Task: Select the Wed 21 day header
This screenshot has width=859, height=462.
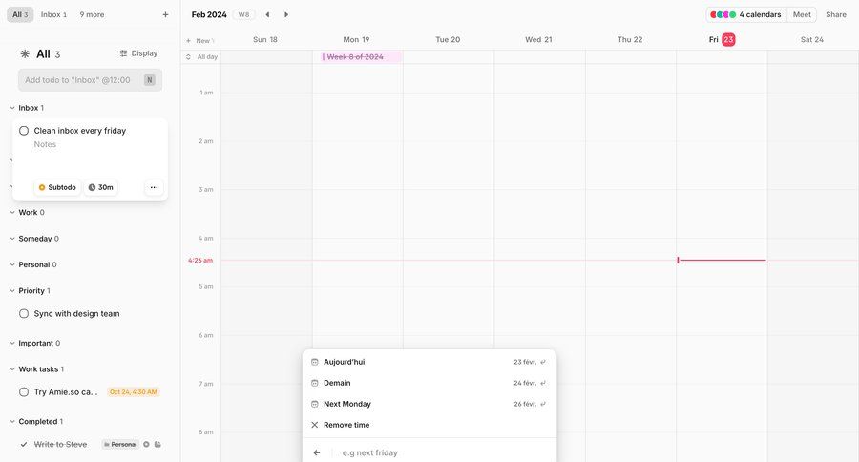Action: [538, 39]
